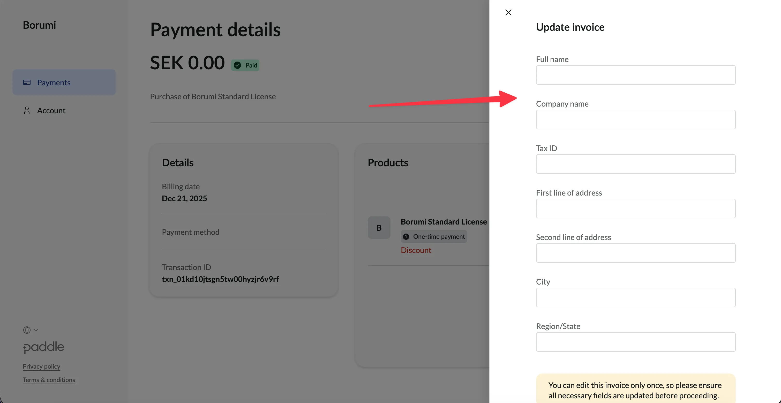Click the Full name input field
Image resolution: width=781 pixels, height=403 pixels.
pos(635,75)
